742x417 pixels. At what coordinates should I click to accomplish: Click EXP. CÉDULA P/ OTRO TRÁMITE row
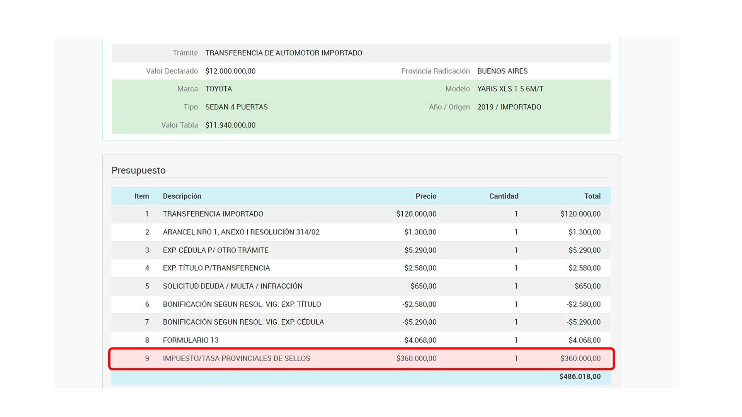coord(216,250)
